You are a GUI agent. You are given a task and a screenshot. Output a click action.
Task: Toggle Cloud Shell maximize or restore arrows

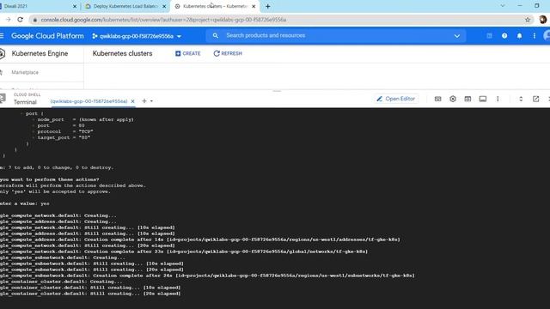pyautogui.click(x=521, y=99)
